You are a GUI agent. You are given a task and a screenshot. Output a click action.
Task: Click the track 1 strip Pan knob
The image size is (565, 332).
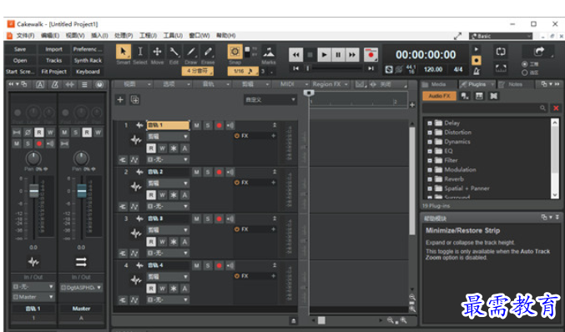[x=33, y=158]
